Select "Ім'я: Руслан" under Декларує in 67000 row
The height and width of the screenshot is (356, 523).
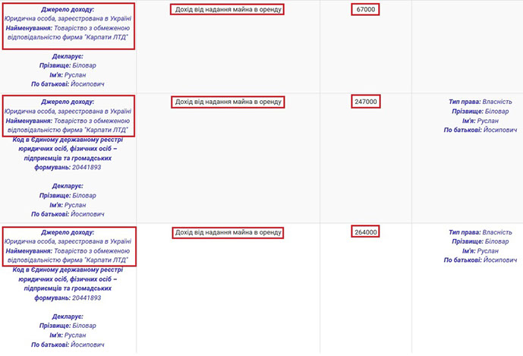coord(68,75)
